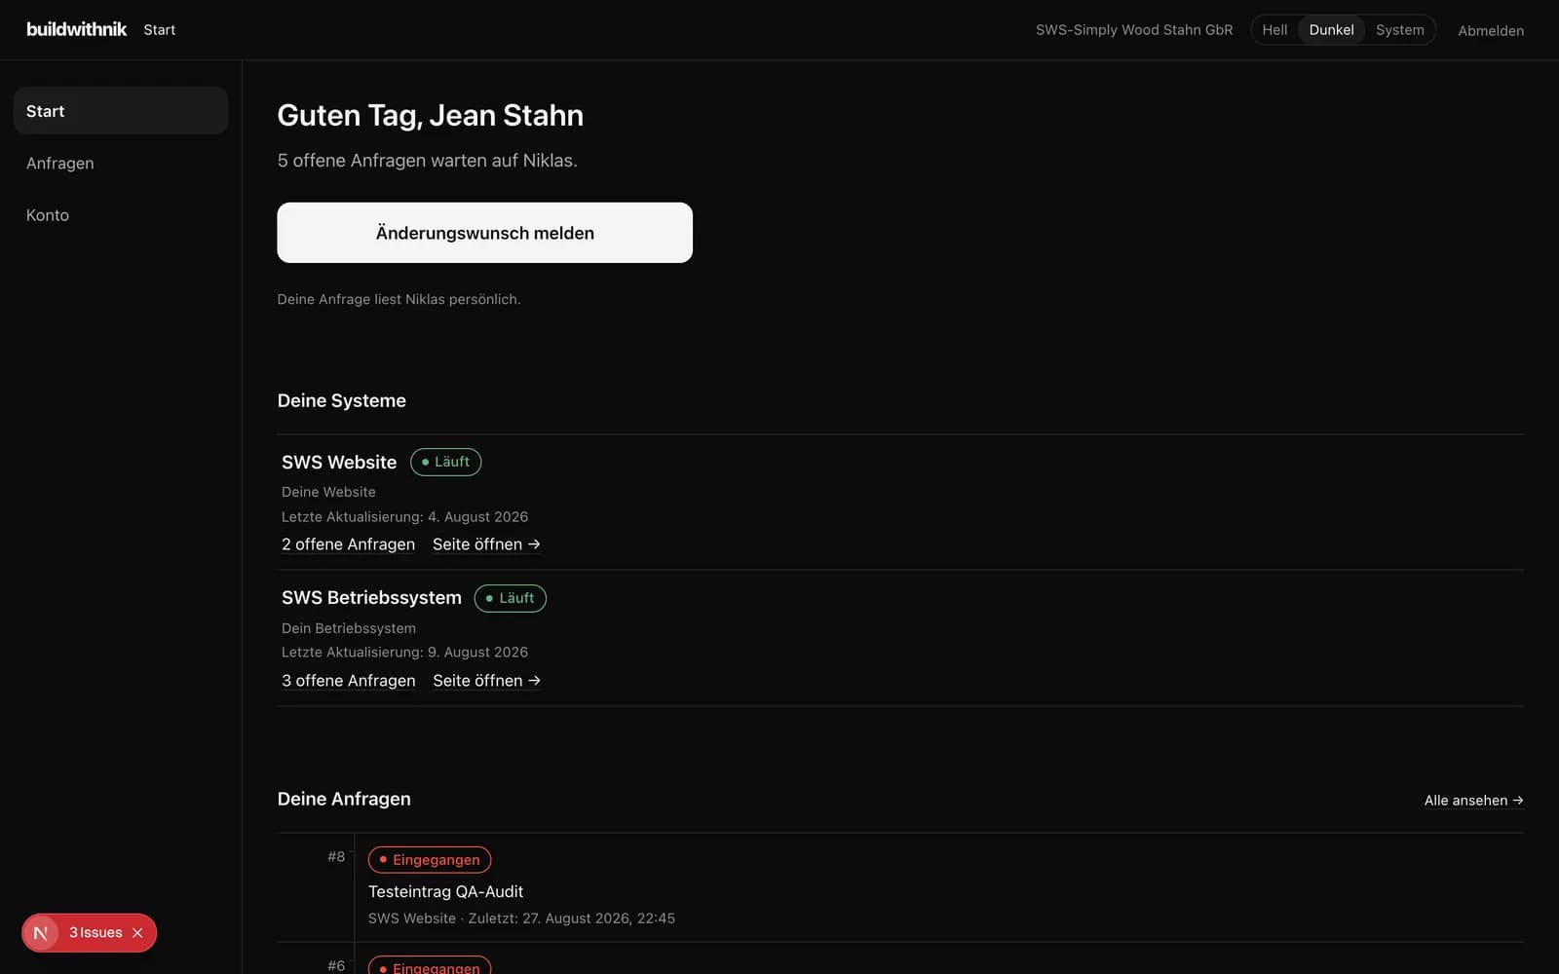Switch theme to Hell
This screenshot has height=974, width=1559.
pyautogui.click(x=1274, y=30)
